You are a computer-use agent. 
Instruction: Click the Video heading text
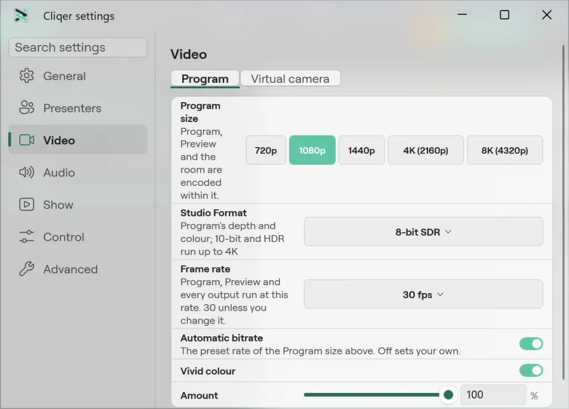(189, 54)
